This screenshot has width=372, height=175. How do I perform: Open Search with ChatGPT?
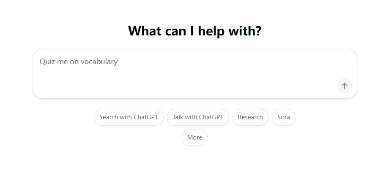pos(129,117)
